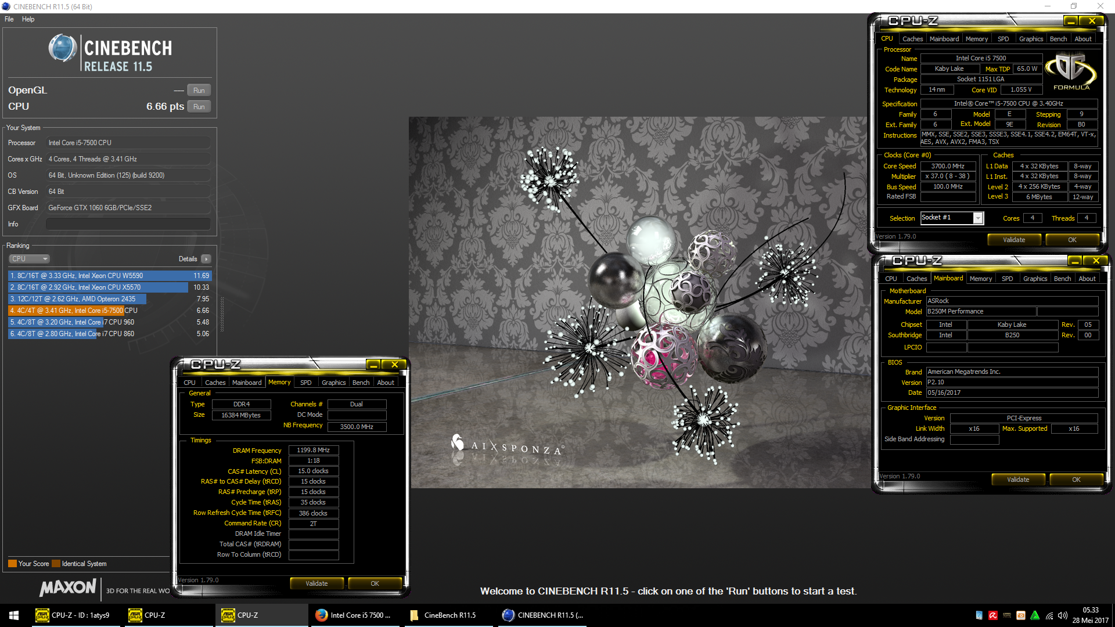Click the green triangle tray icon

point(1035,615)
